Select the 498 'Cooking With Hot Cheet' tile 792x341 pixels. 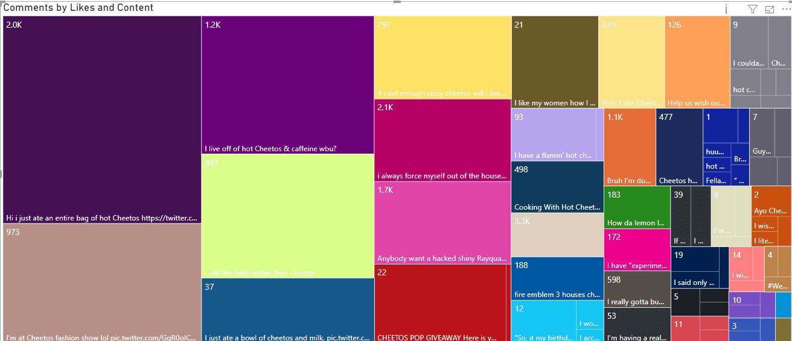coord(557,187)
